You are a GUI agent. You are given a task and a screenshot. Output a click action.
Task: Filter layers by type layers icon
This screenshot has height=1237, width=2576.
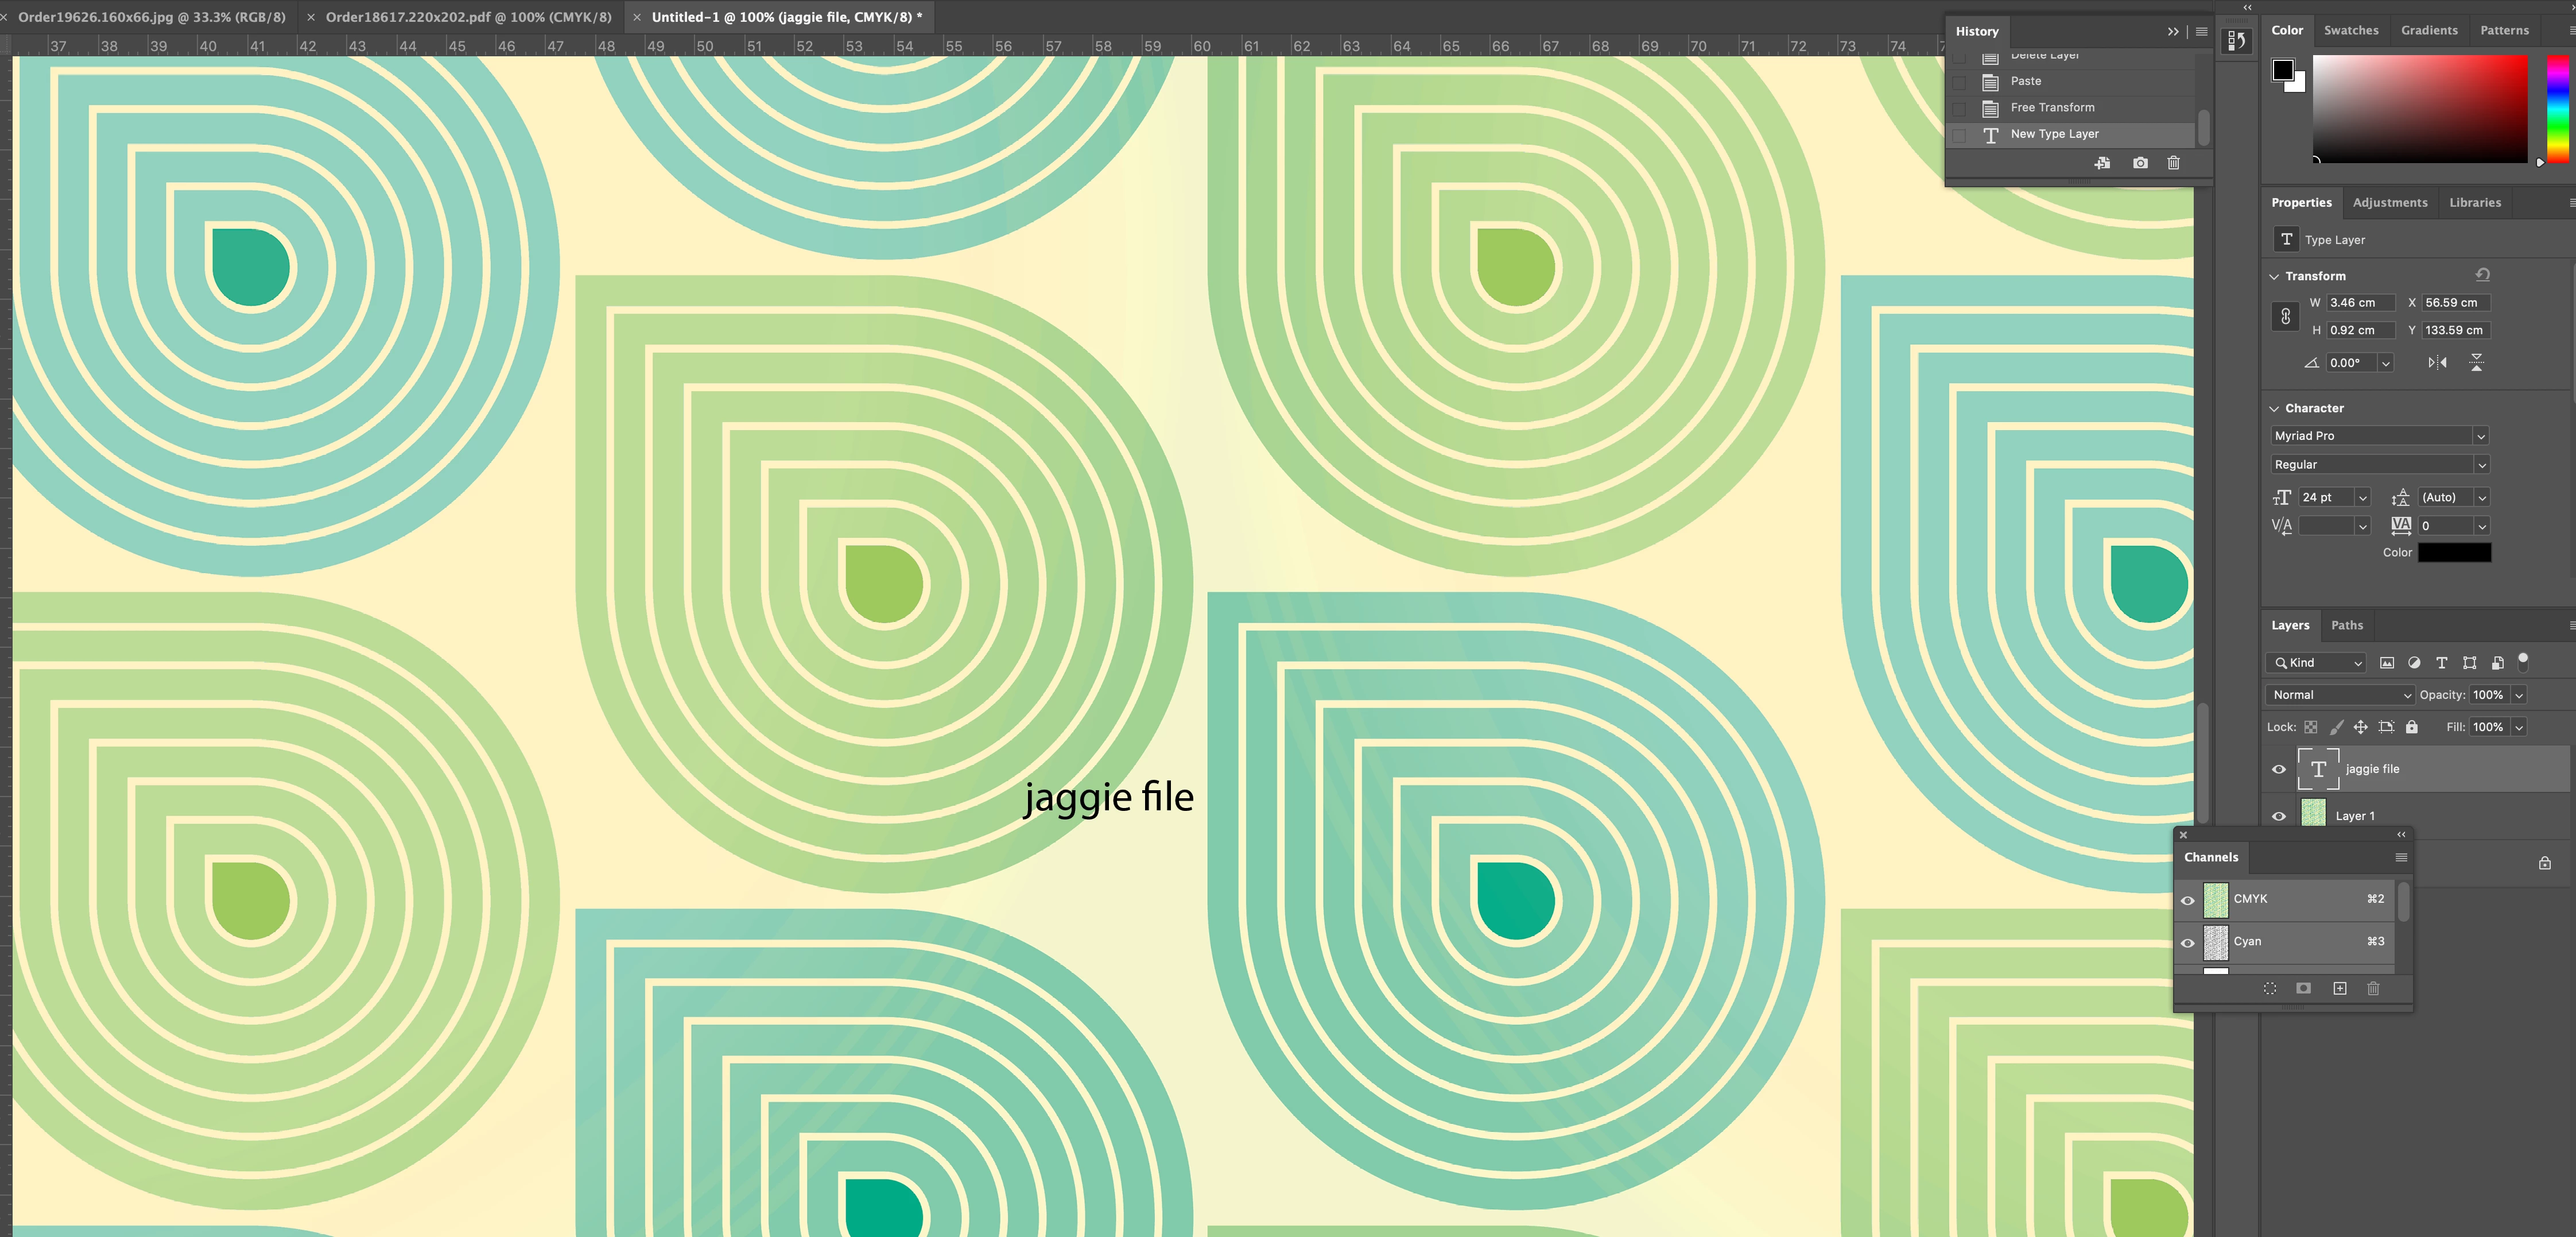[x=2441, y=663]
